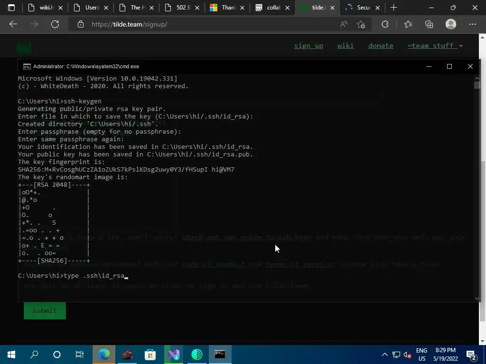Screen dimensions: 486x364
Task: Click the 'ssh-keygen' command line text
Action: tap(83, 101)
